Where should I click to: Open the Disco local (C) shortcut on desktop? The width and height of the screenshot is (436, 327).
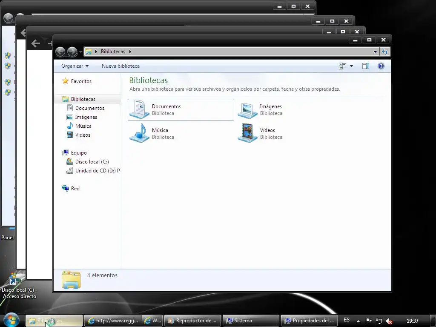(19, 285)
